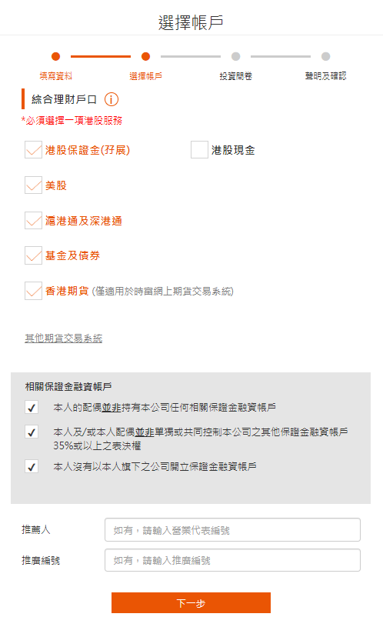Click the 香港期貨 label text
The width and height of the screenshot is (383, 627).
click(x=67, y=291)
